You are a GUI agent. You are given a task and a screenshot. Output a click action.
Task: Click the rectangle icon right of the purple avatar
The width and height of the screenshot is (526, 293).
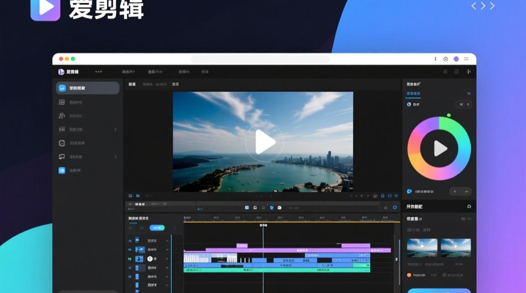pos(466,59)
